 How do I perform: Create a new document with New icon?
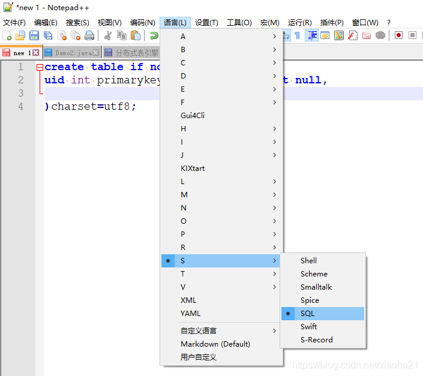click(x=7, y=35)
